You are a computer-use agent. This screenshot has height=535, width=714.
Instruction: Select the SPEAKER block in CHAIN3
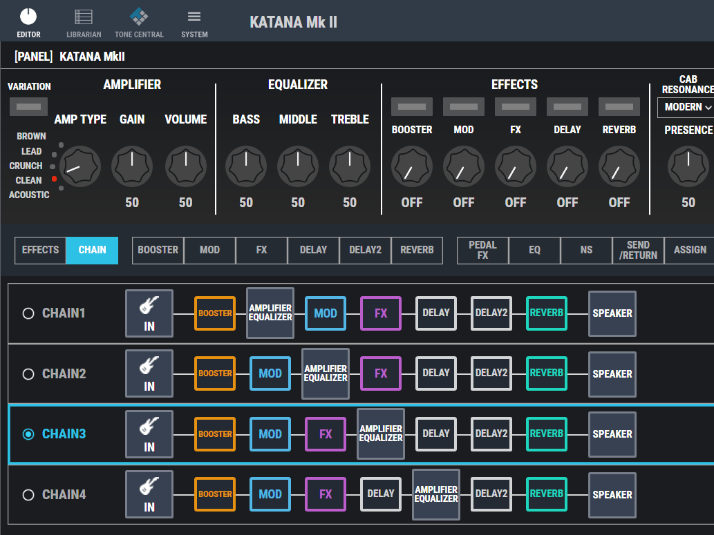[x=612, y=434]
